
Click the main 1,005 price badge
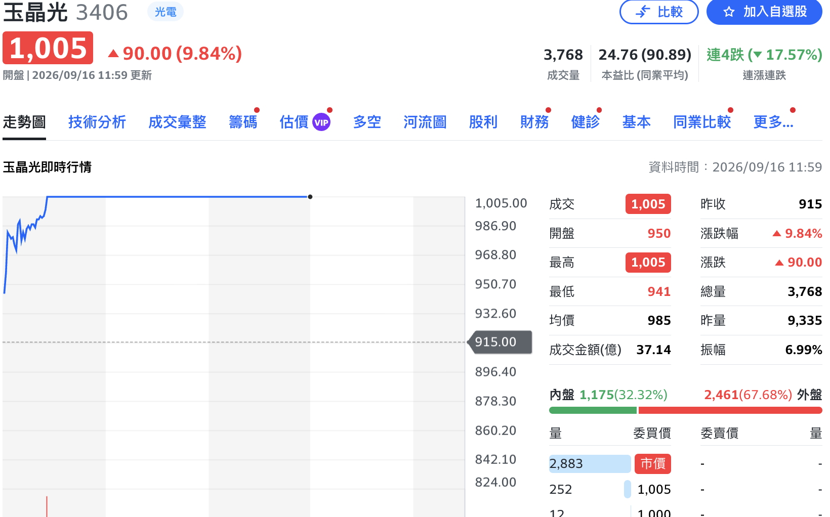(x=48, y=48)
